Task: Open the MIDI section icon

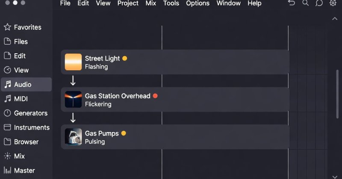Action: [x=8, y=99]
